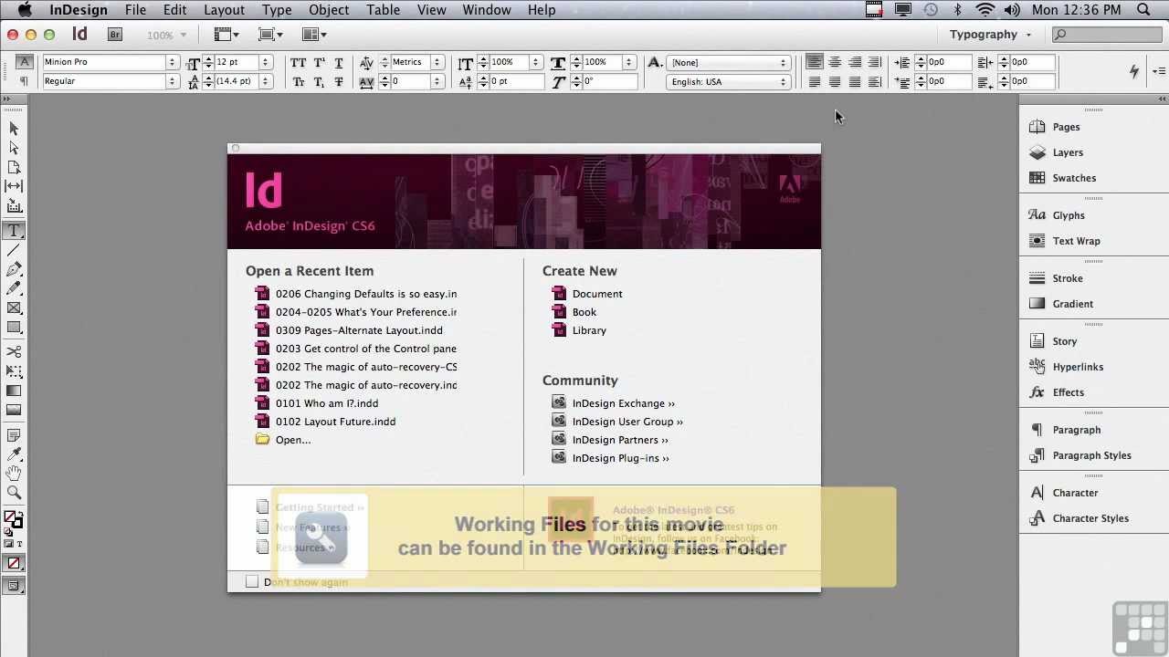Open the Swatches panel
Image resolution: width=1169 pixels, height=657 pixels.
pyautogui.click(x=1061, y=178)
